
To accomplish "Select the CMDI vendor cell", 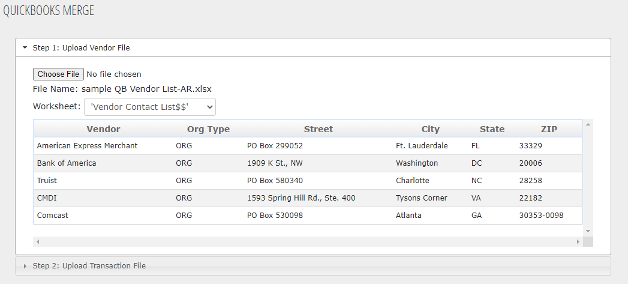I will pos(103,198).
